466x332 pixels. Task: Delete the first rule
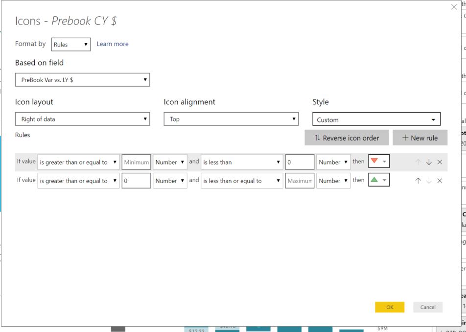coord(440,162)
